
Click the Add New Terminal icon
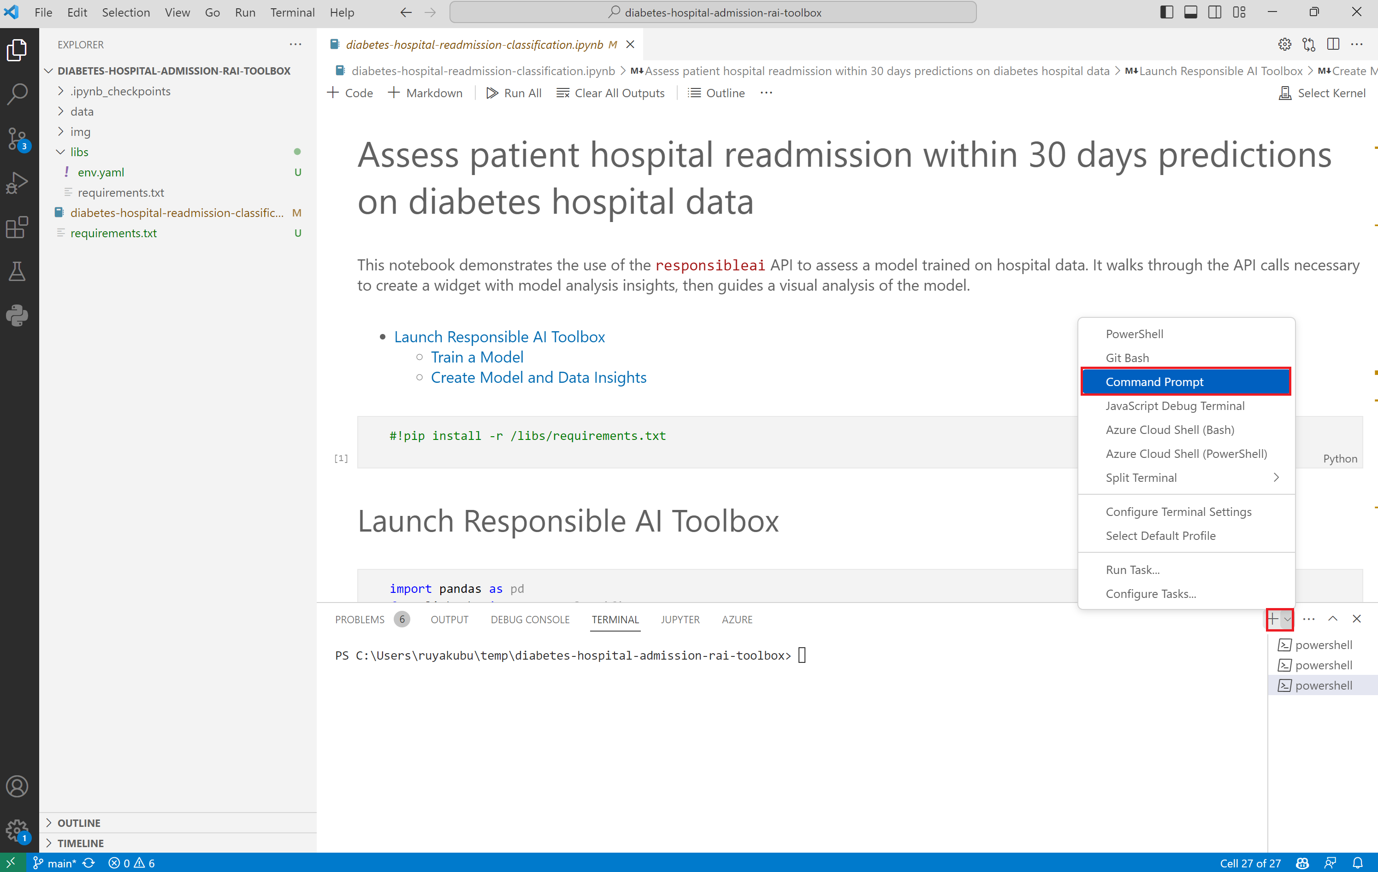click(x=1273, y=619)
